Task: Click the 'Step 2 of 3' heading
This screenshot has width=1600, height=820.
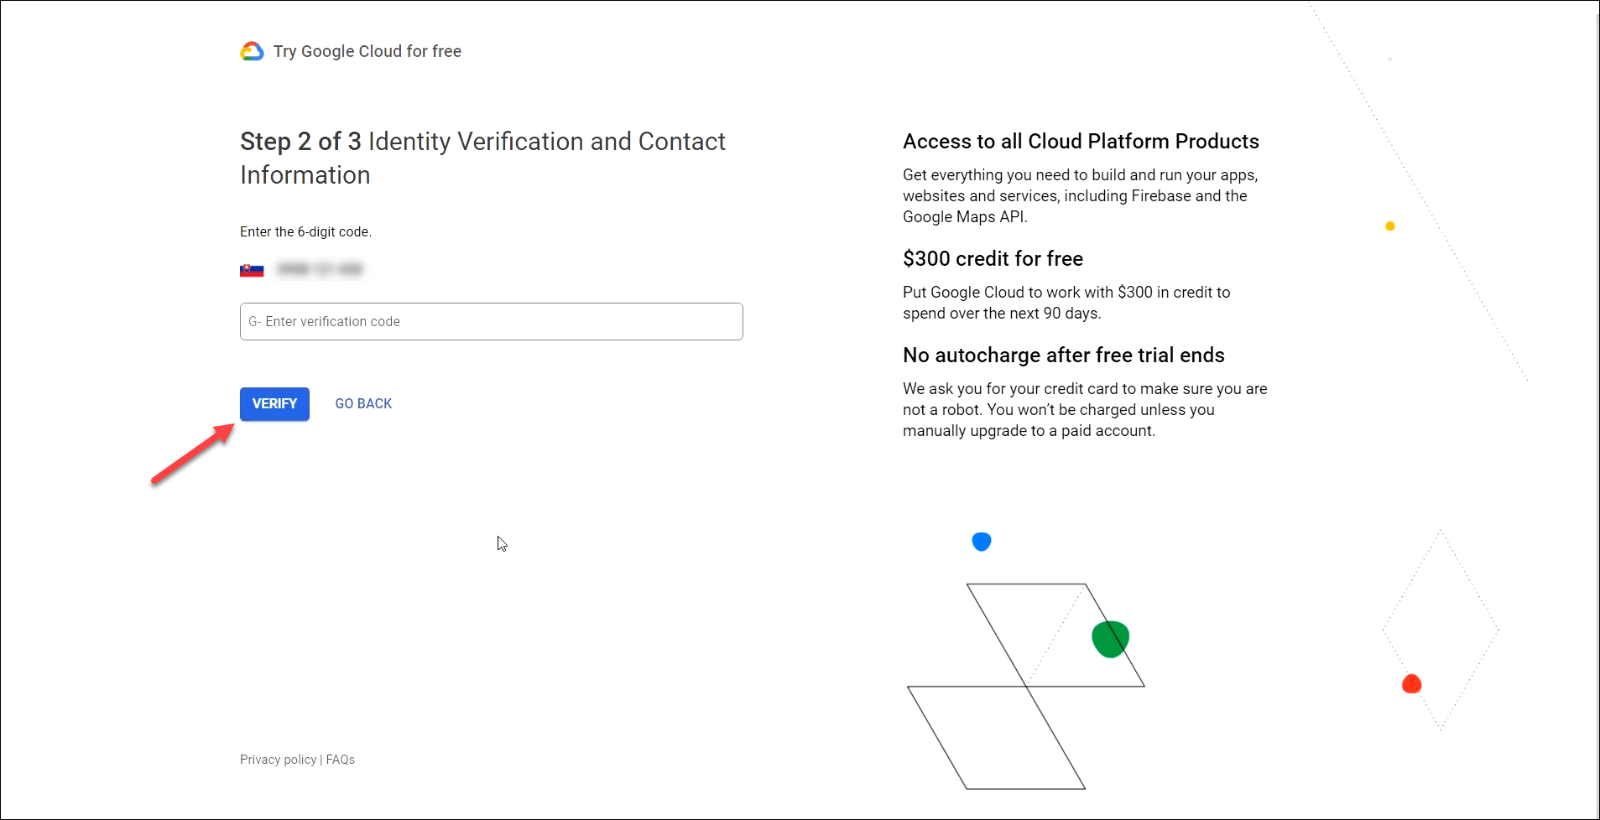Action: pos(300,142)
